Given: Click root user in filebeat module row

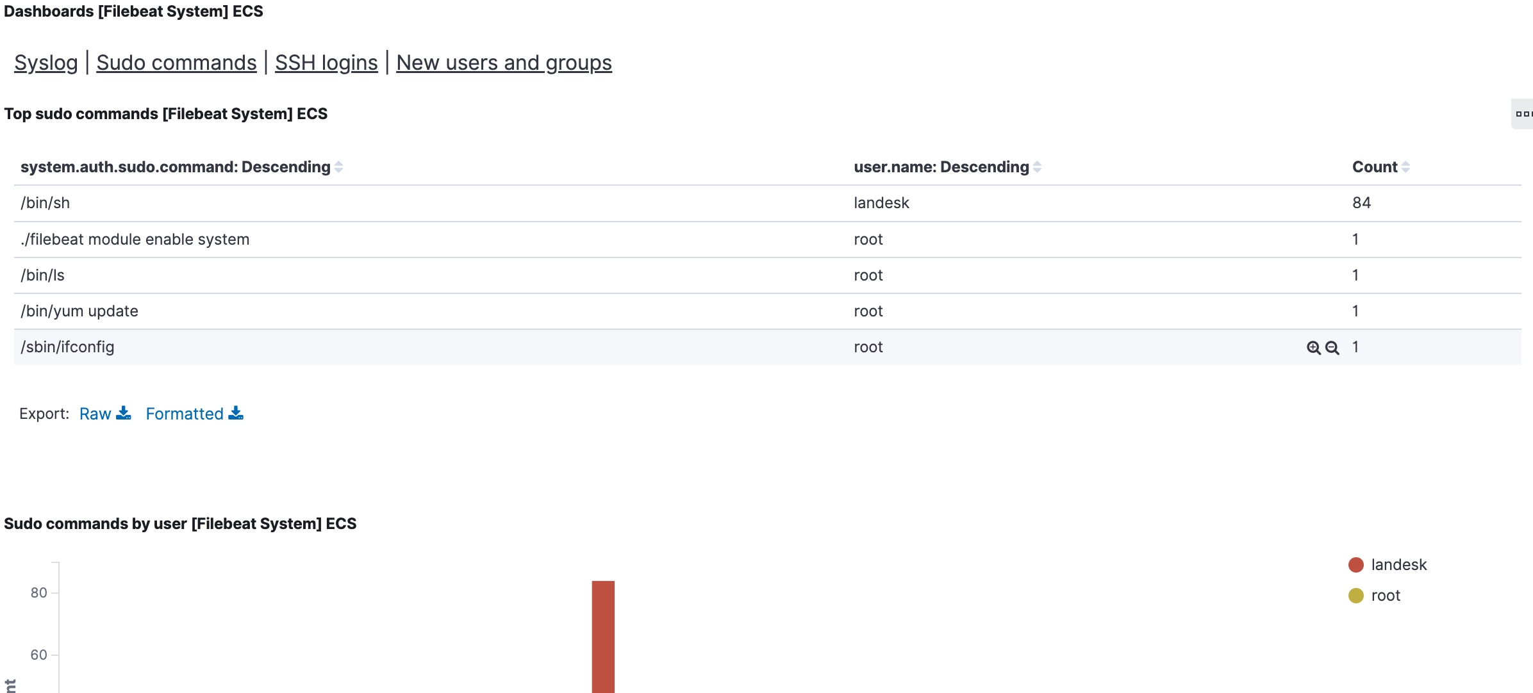Looking at the screenshot, I should [x=868, y=240].
